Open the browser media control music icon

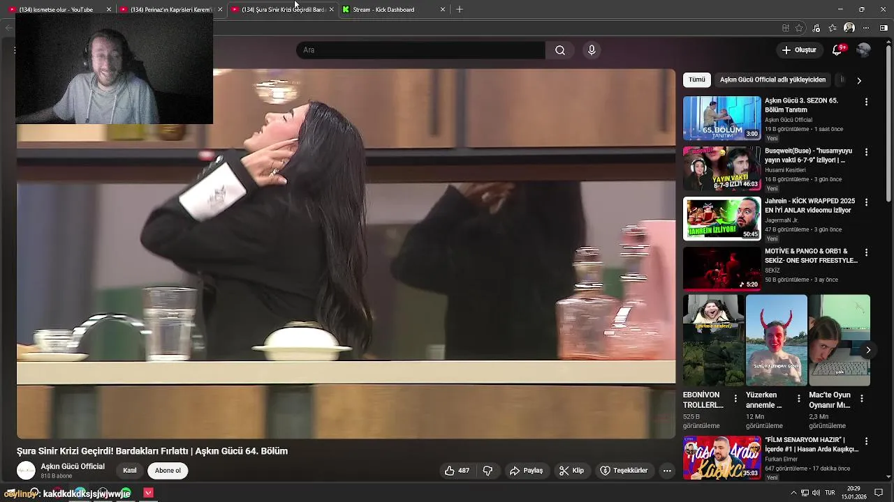click(x=816, y=28)
